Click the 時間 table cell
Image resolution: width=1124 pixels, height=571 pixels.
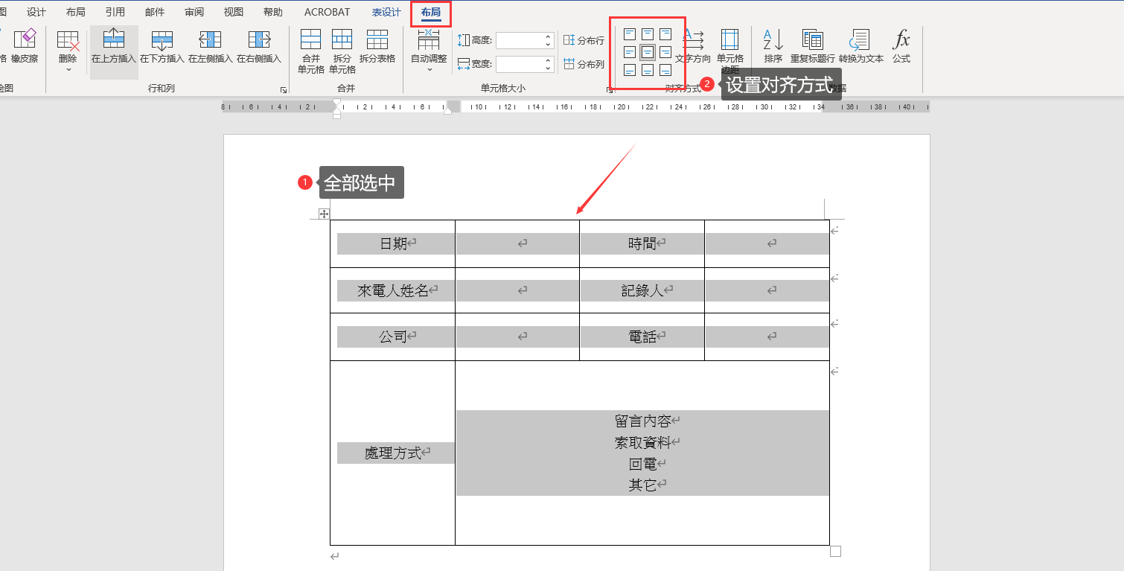[642, 243]
